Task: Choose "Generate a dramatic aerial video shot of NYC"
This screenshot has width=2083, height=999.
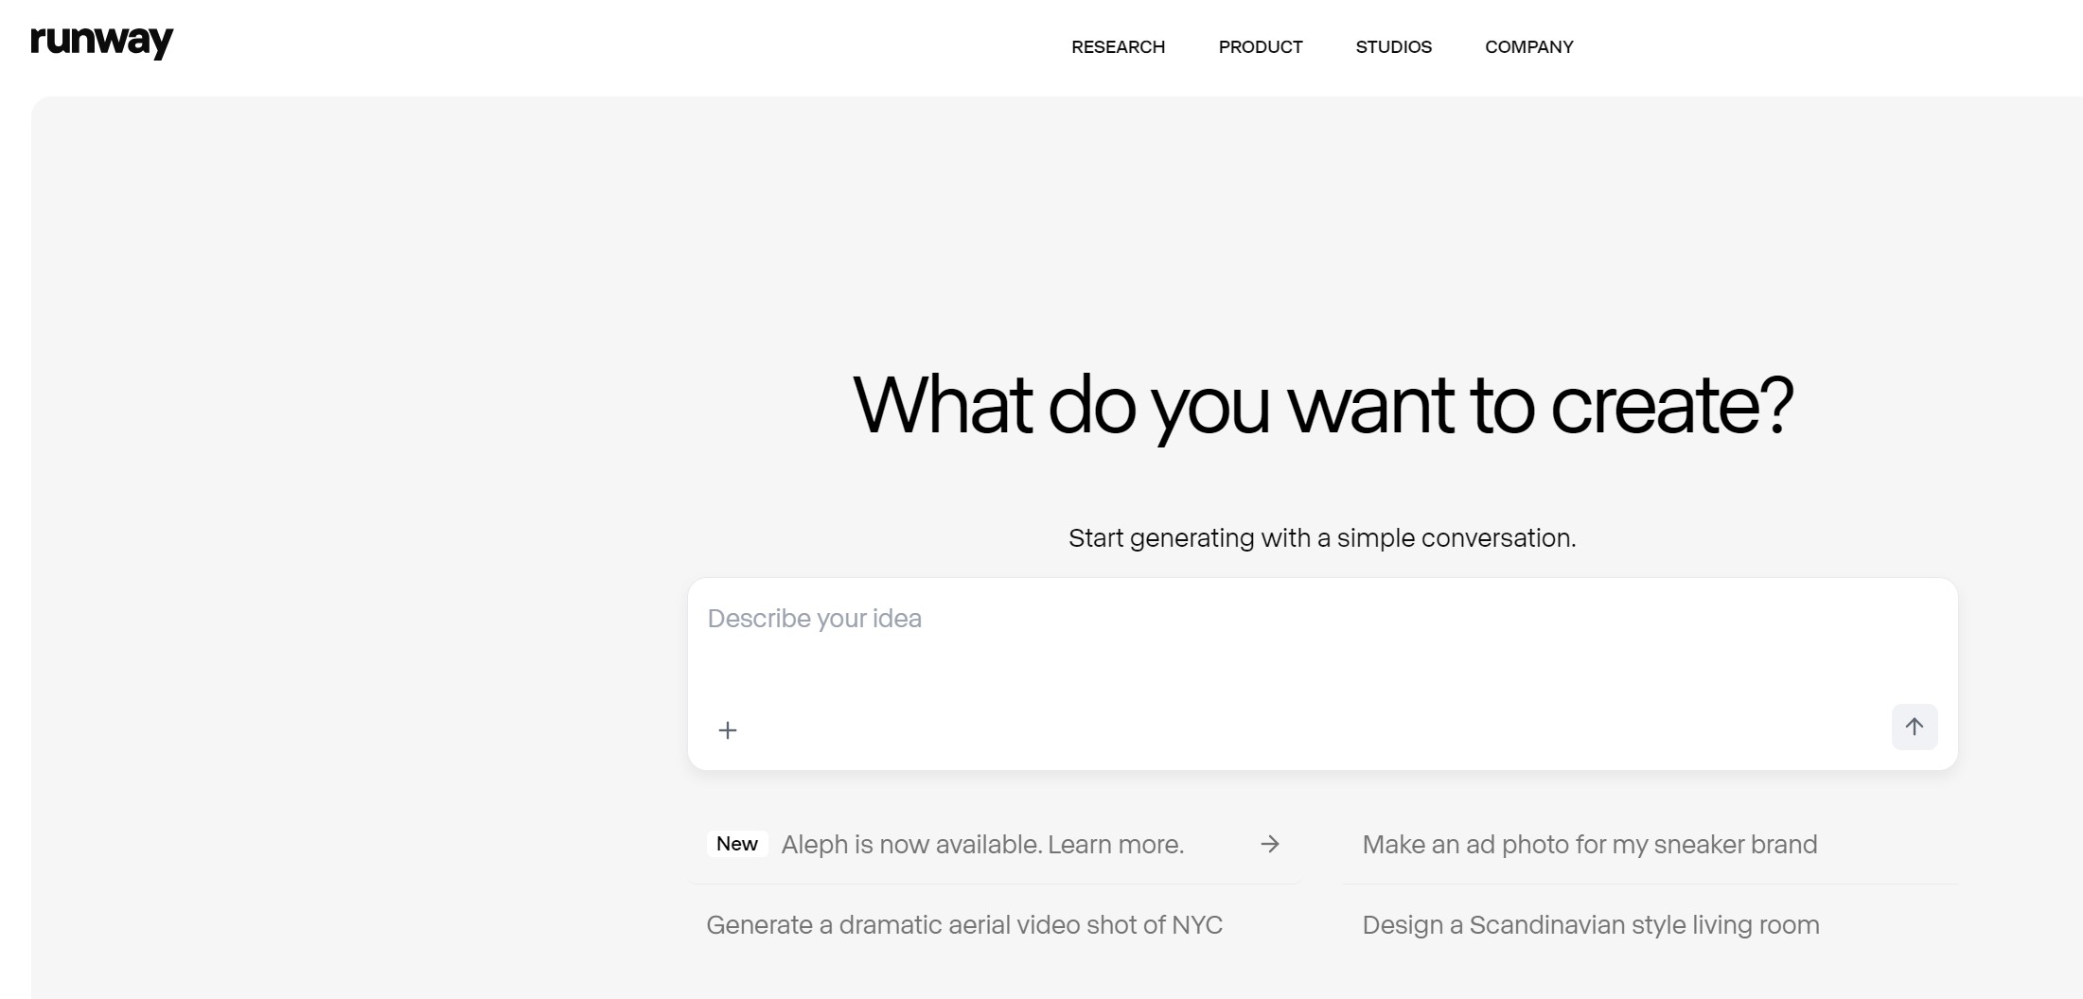Action: pos(963,925)
